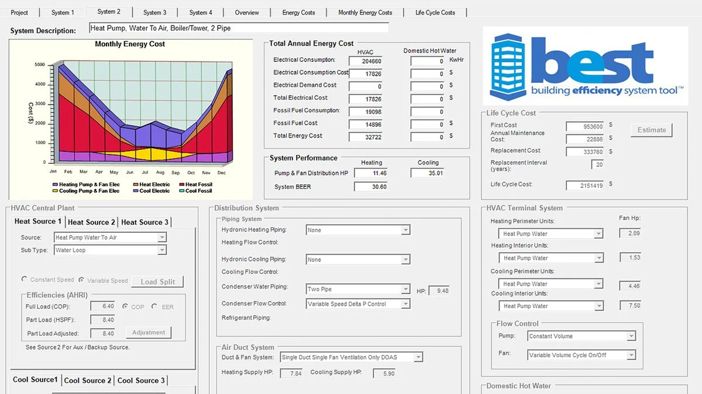Choose the EER efficiency radio button
This screenshot has height=394, width=702.
point(154,306)
